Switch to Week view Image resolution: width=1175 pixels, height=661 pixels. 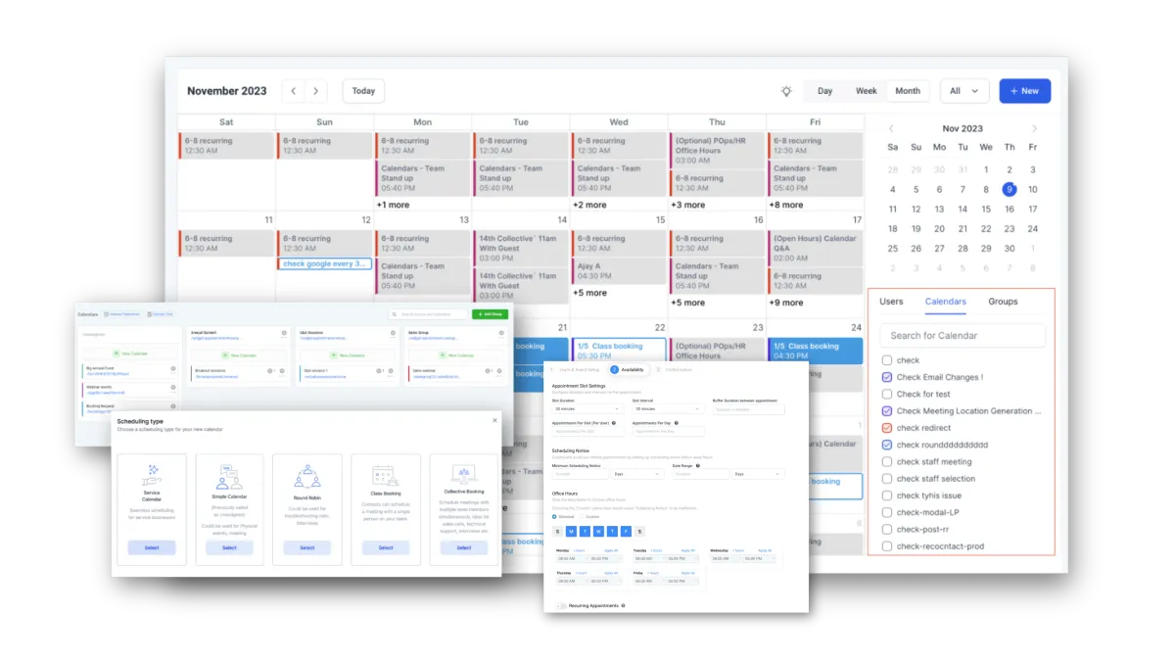867,91
